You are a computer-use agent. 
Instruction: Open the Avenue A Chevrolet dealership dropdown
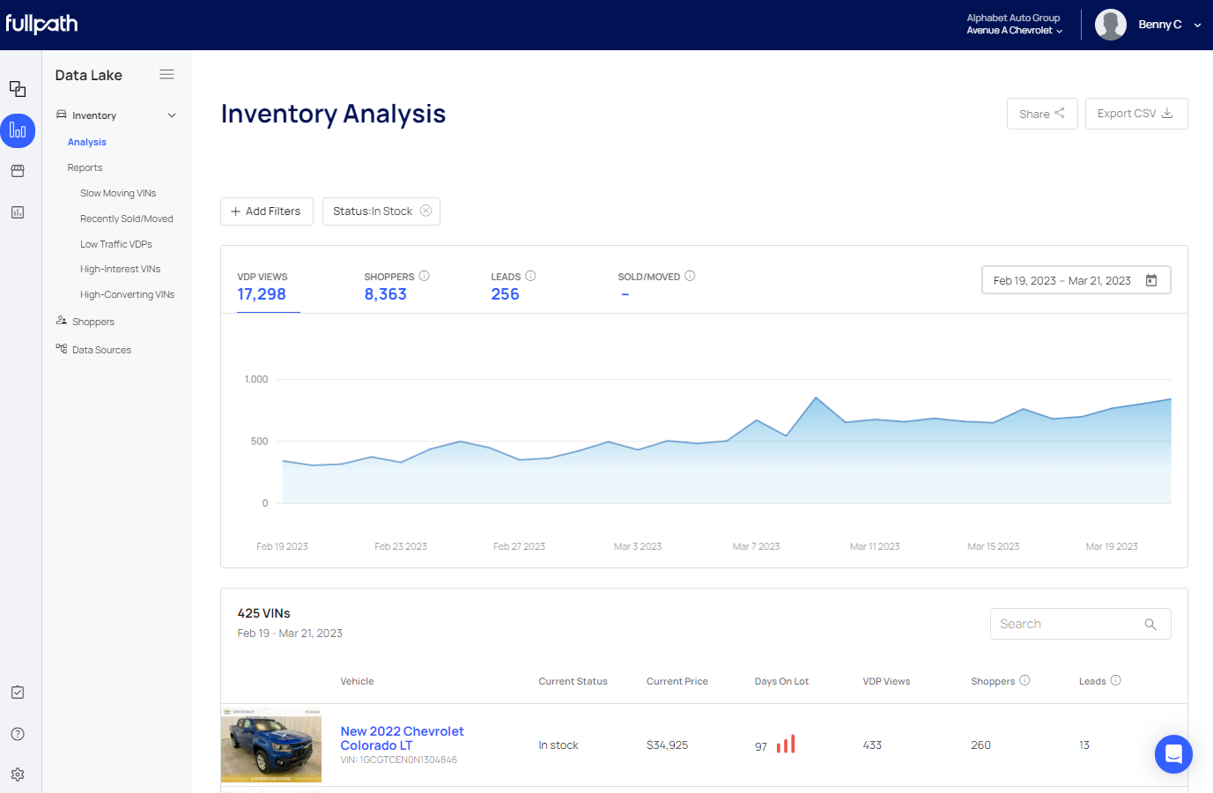pos(1015,30)
